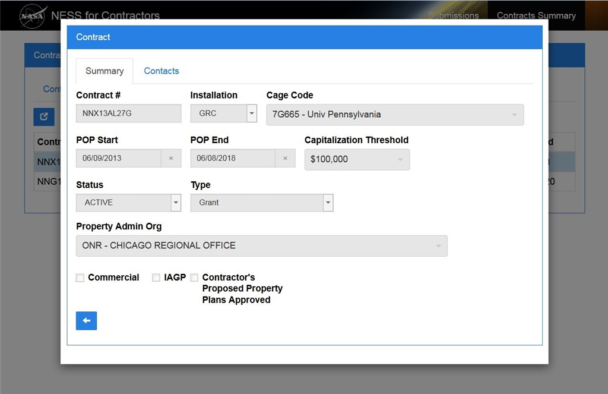Click the blue back arrow button

coord(86,321)
